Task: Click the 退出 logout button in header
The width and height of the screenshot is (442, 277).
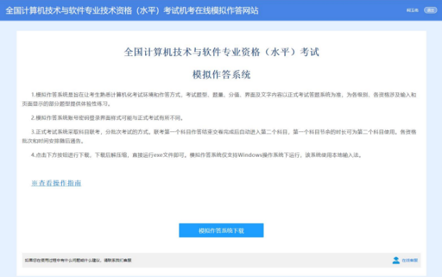Action: point(431,10)
